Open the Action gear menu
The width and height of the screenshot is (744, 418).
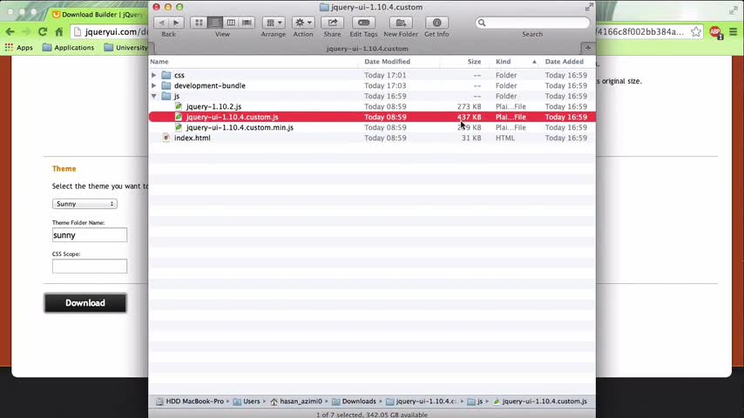click(x=302, y=23)
